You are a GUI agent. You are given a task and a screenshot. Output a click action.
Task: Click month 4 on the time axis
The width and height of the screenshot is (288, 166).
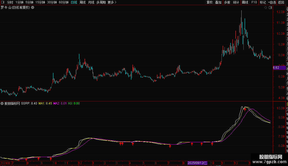tap(130, 163)
